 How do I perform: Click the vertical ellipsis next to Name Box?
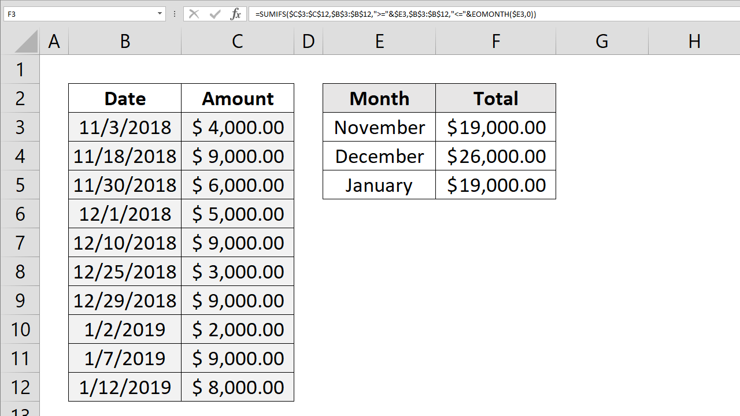click(x=175, y=14)
